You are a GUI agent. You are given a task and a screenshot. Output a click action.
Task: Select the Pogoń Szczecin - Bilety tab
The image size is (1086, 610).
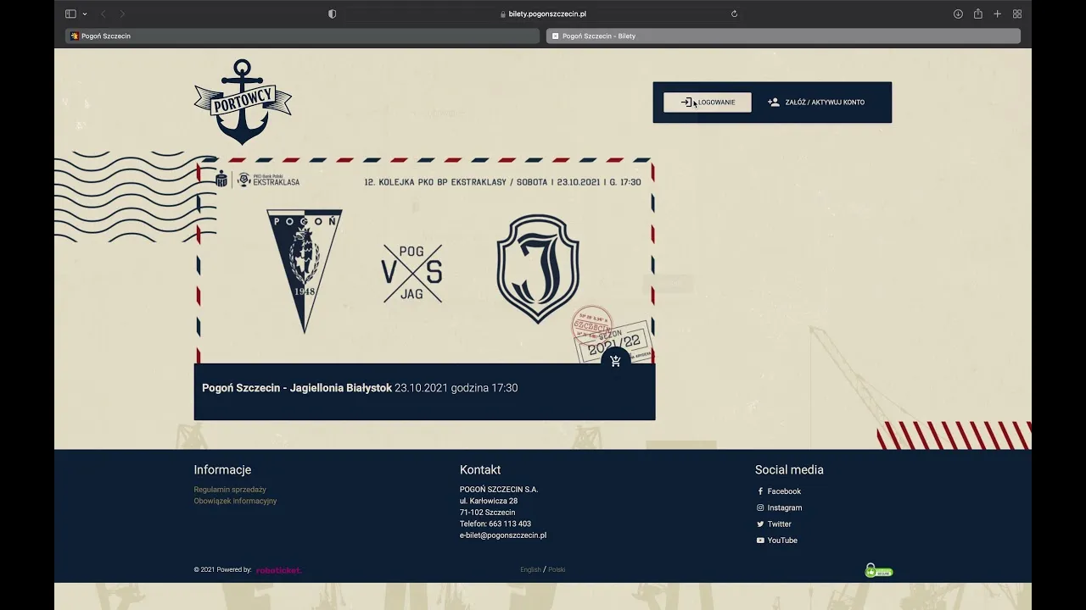(782, 36)
